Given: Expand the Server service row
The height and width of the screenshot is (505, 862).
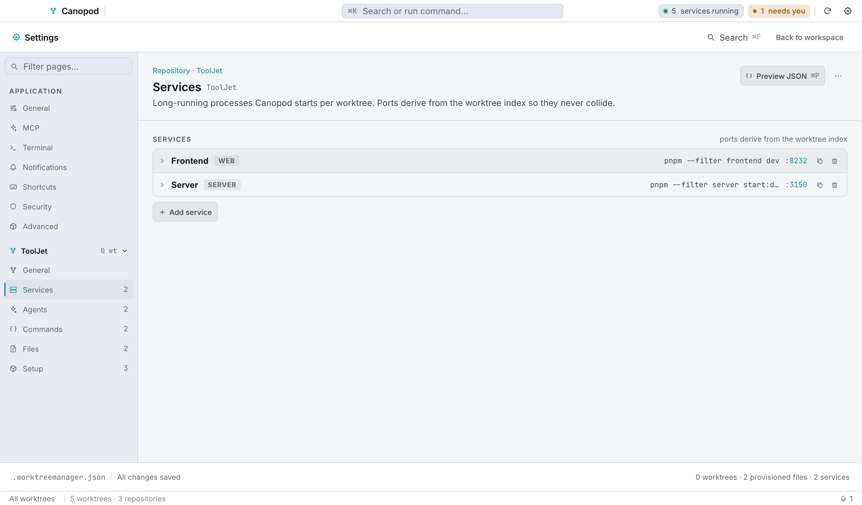Looking at the screenshot, I should coord(162,185).
